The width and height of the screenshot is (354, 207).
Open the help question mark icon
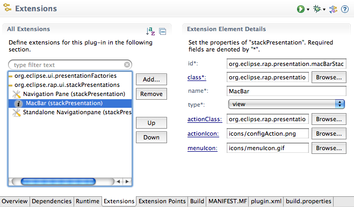(x=345, y=9)
